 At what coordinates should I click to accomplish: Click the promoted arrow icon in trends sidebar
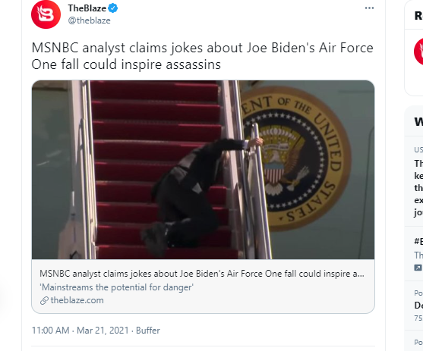[x=418, y=268]
